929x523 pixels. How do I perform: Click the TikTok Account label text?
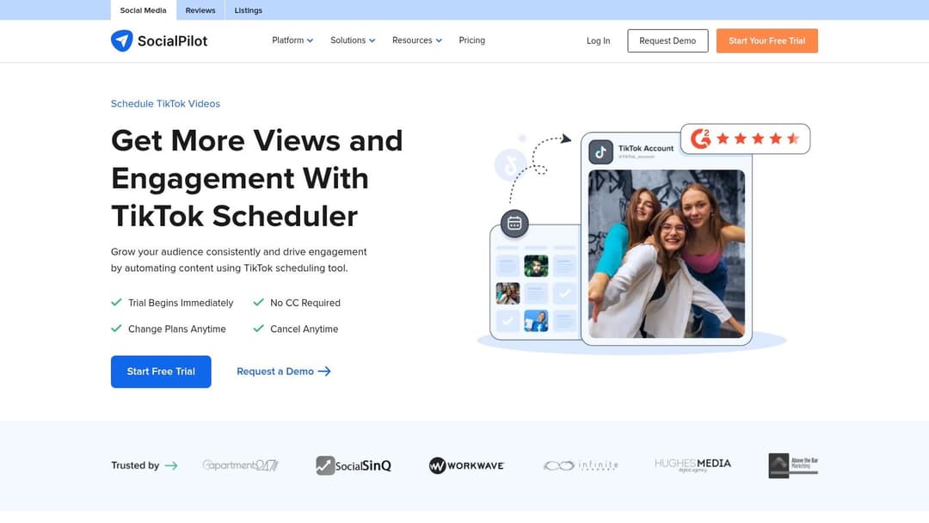646,148
